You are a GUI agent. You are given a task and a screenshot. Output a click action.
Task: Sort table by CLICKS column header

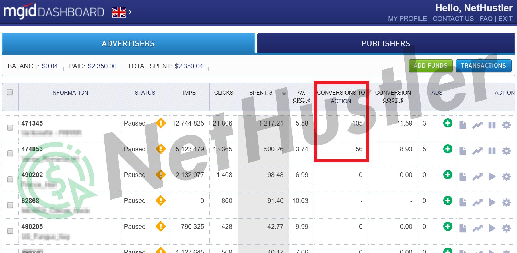pyautogui.click(x=224, y=93)
